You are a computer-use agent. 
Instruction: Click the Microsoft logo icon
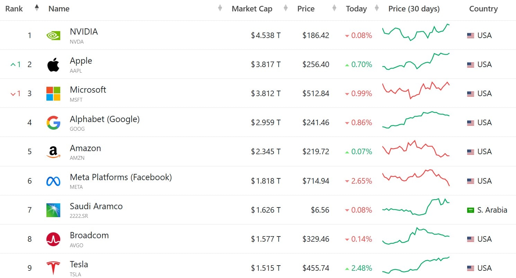[53, 94]
